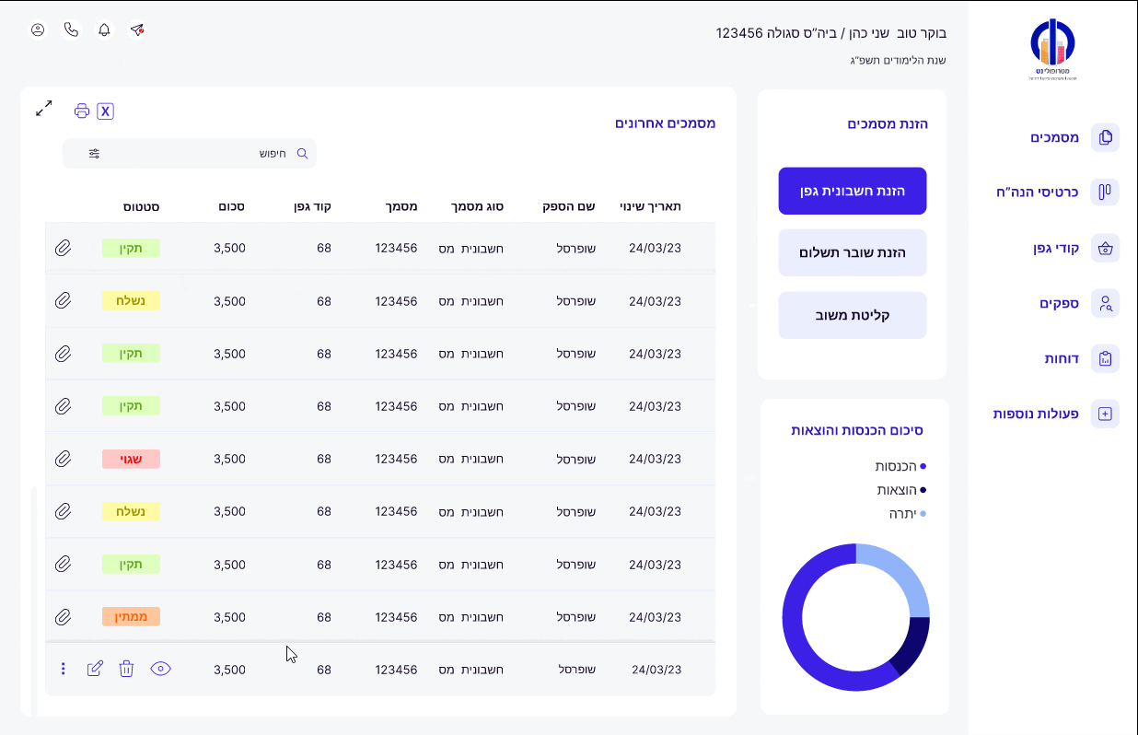Open search filter settings sliders icon

coord(94,154)
